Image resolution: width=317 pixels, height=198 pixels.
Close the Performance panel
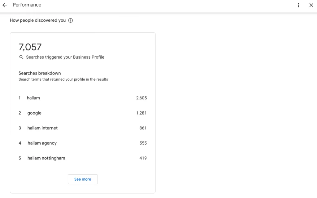point(311,5)
